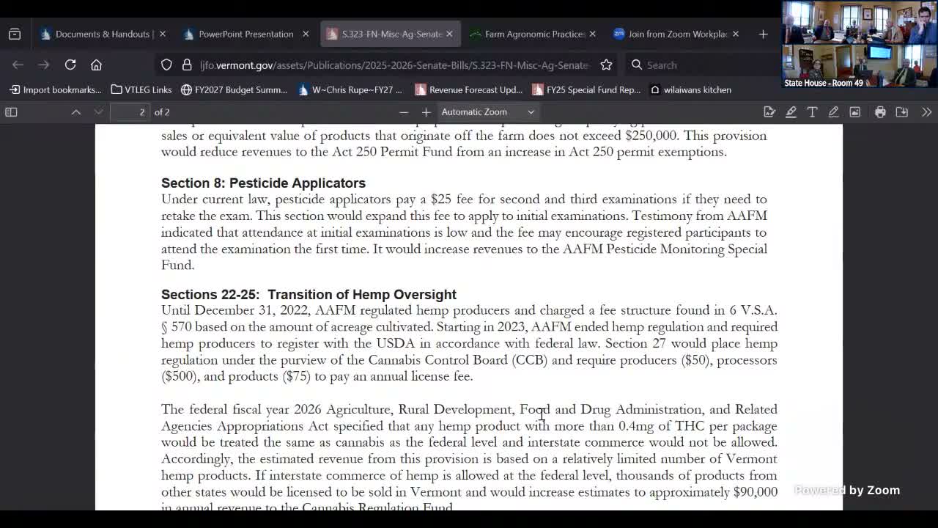Open a new browser tab
938x528 pixels.
click(x=763, y=34)
